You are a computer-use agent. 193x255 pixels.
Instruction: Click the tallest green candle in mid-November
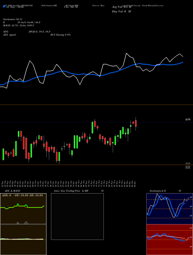[92, 127]
